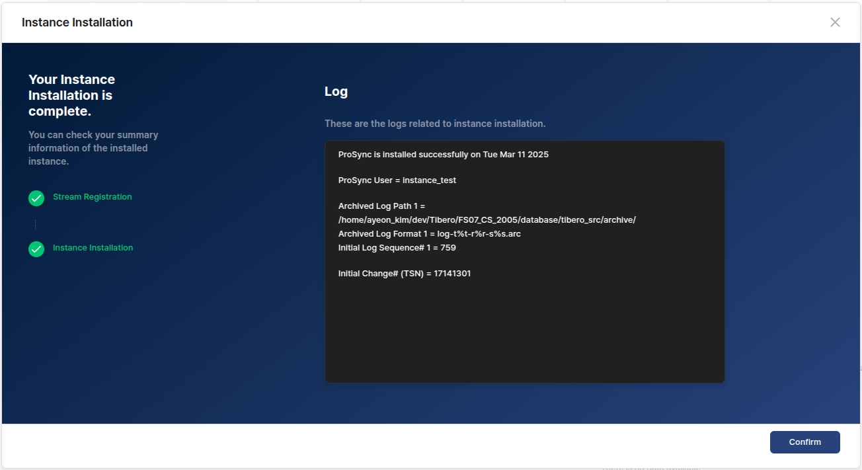Select the Instance Installation step label in sidebar
This screenshot has height=470, width=862.
[x=93, y=248]
